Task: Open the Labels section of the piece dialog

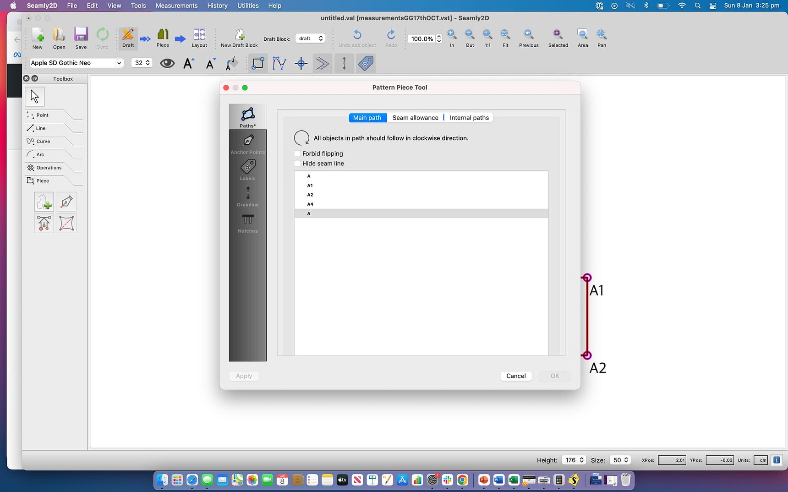Action: click(247, 169)
